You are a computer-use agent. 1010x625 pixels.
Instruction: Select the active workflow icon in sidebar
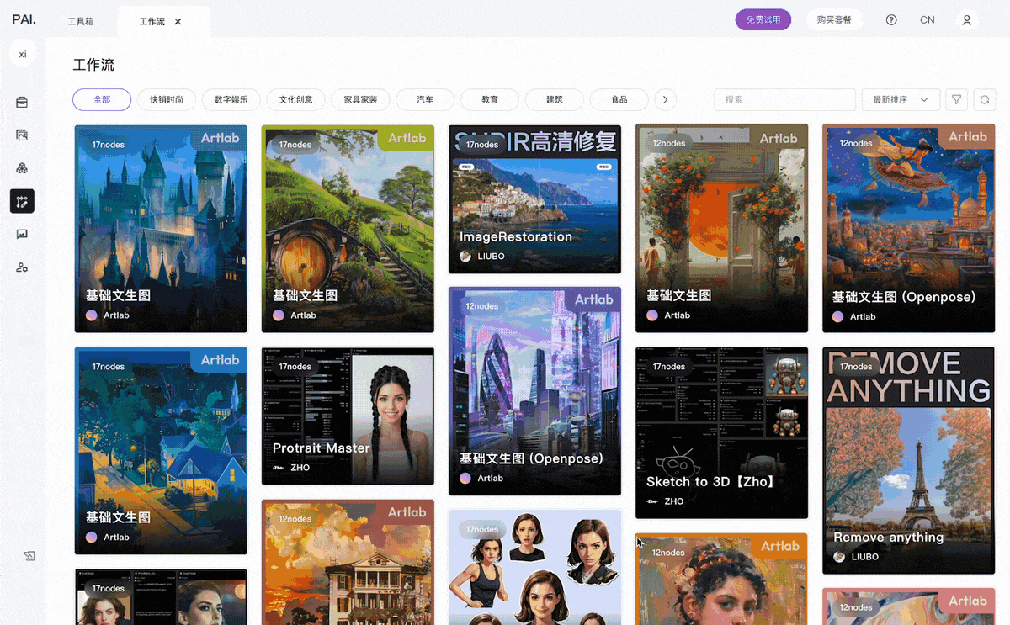pos(22,201)
